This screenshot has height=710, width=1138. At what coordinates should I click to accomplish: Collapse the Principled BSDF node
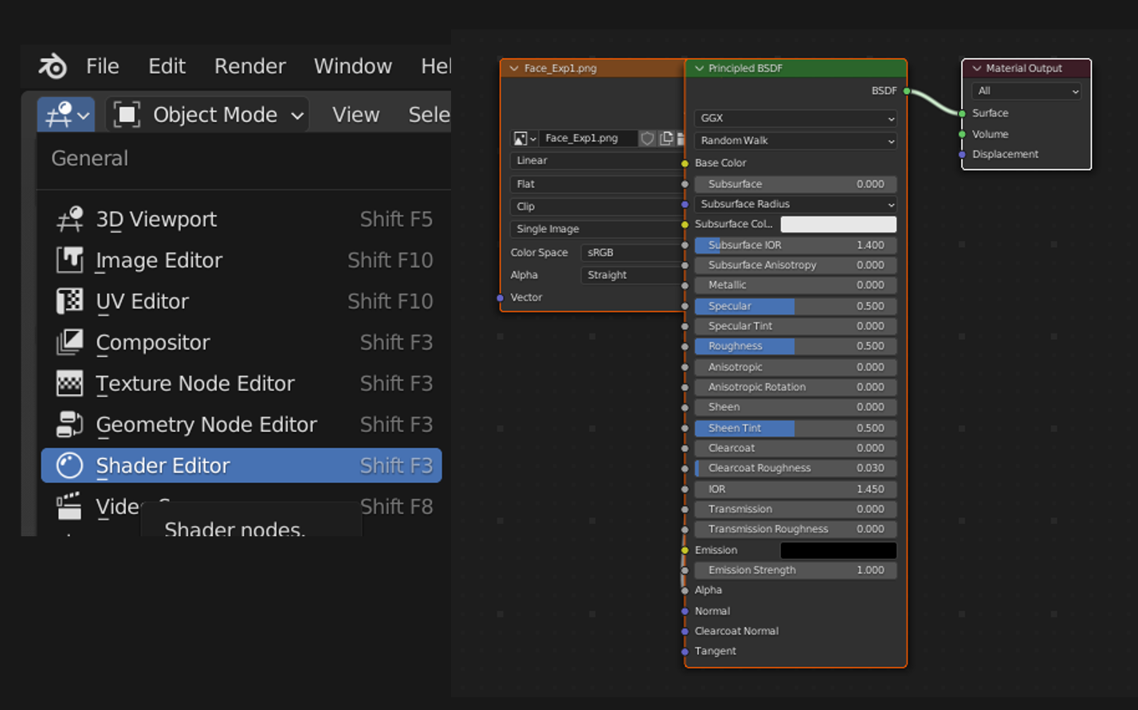pyautogui.click(x=699, y=69)
